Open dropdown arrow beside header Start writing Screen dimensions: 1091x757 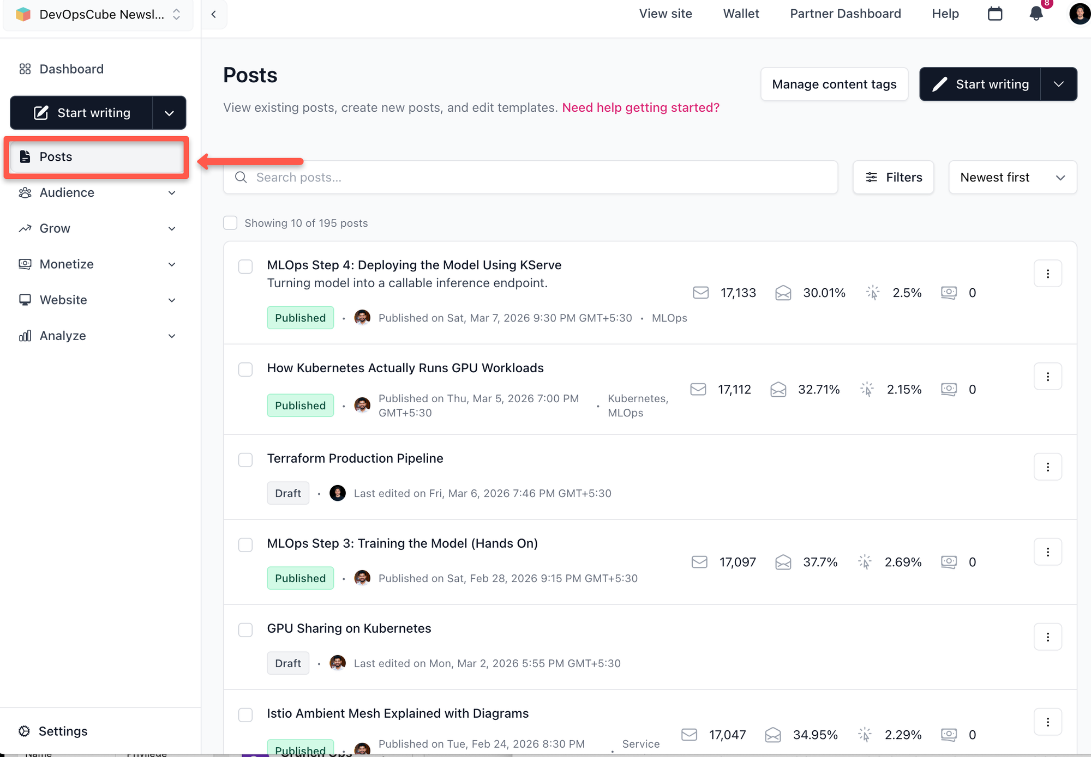tap(1058, 84)
